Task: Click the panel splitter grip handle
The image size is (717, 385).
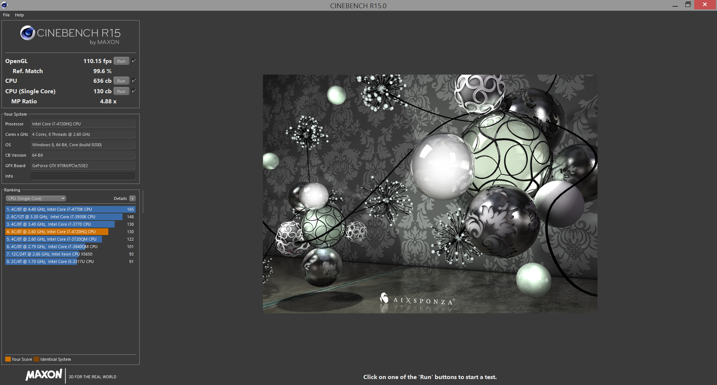Action: pyautogui.click(x=143, y=201)
